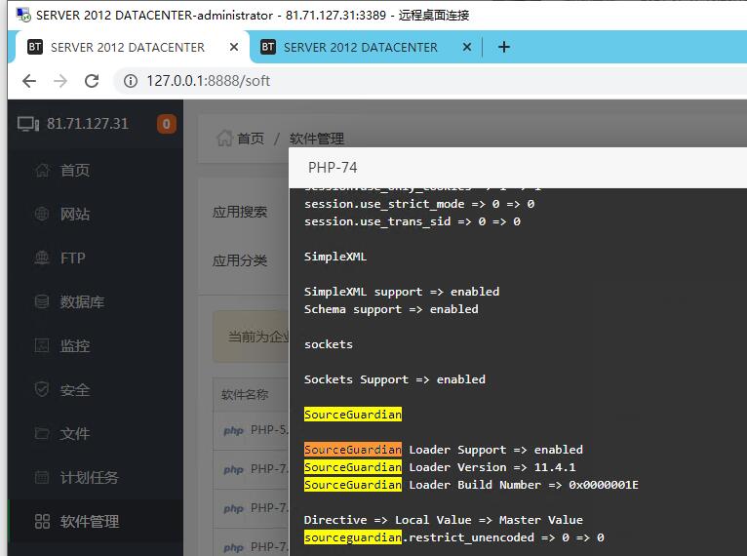Click the 计划任务 calendar icon in sidebar
747x556 pixels.
42,477
